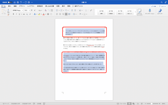
Task: Click the Bullets list icon
Action: coord(57,10)
